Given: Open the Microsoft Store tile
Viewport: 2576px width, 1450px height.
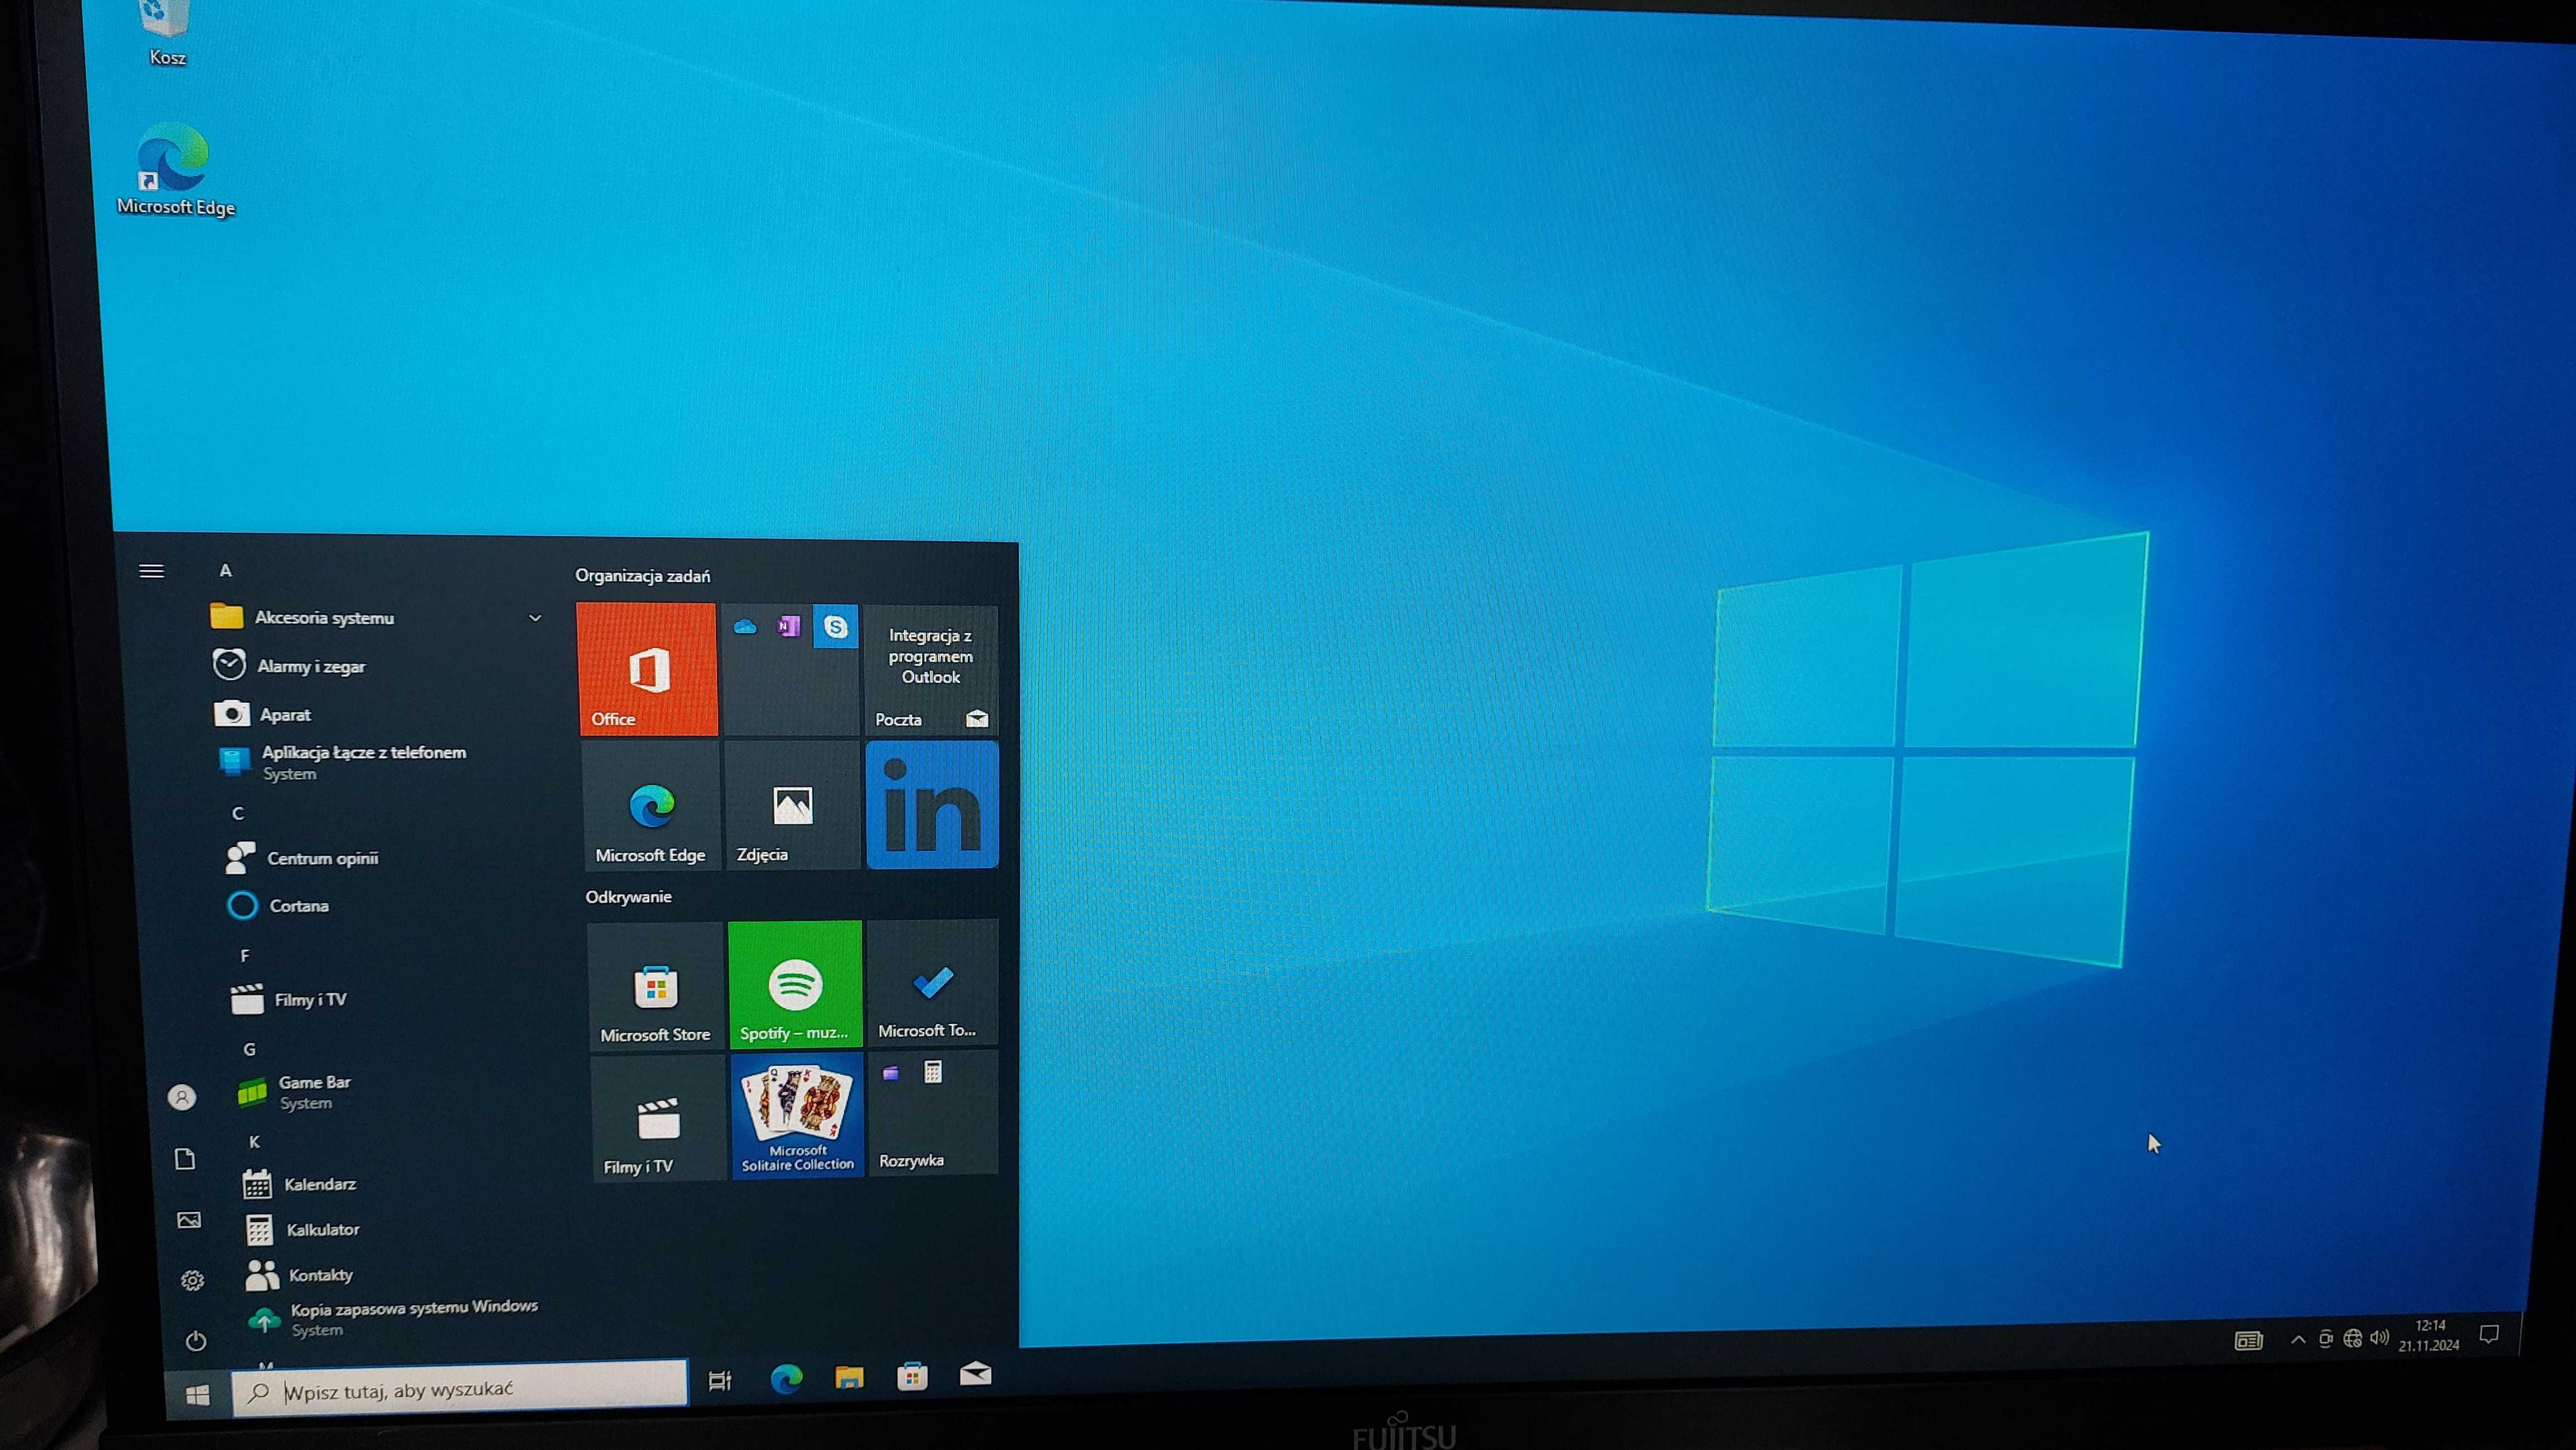Looking at the screenshot, I should coord(655,985).
